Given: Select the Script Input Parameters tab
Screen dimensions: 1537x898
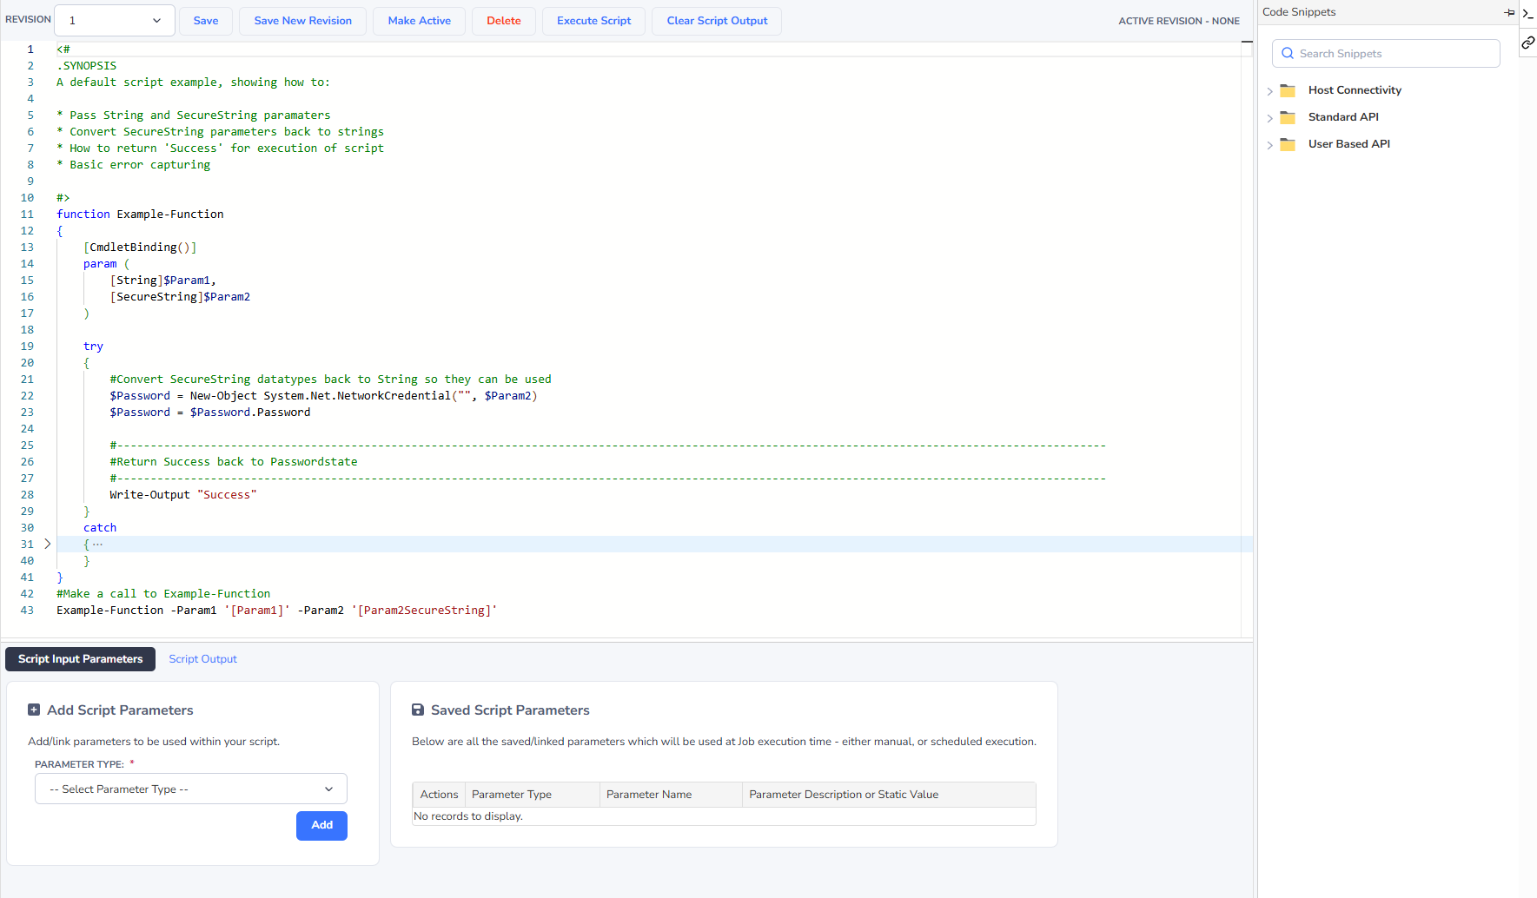Looking at the screenshot, I should pos(79,658).
